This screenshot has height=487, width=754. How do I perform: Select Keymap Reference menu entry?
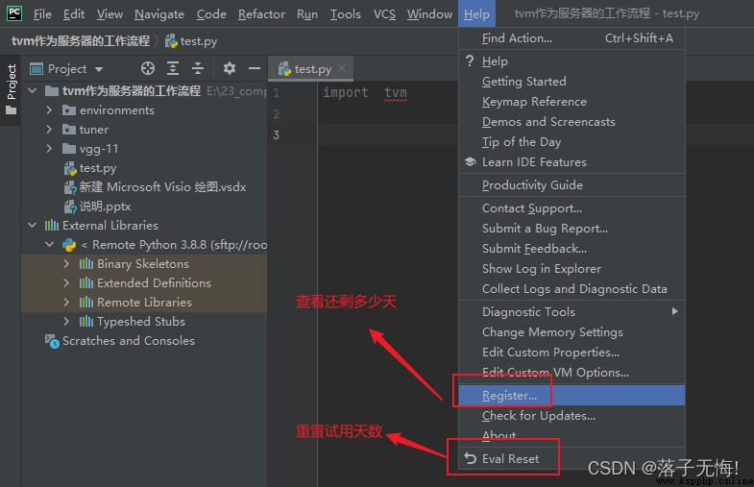coord(572,102)
